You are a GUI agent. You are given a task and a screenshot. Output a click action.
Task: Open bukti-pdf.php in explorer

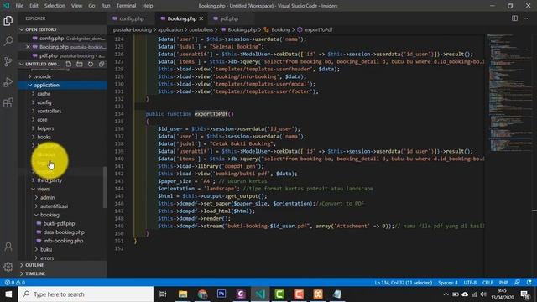click(59, 224)
